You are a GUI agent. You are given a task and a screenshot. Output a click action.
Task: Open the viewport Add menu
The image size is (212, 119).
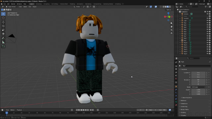[30, 7]
